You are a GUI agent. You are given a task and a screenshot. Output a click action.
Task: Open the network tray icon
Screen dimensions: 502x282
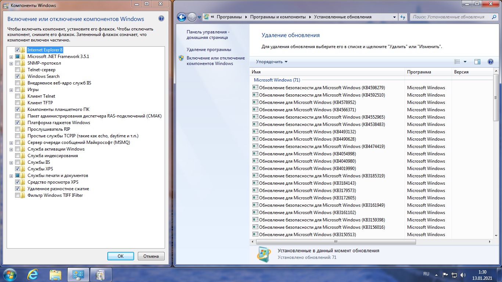coord(454,275)
